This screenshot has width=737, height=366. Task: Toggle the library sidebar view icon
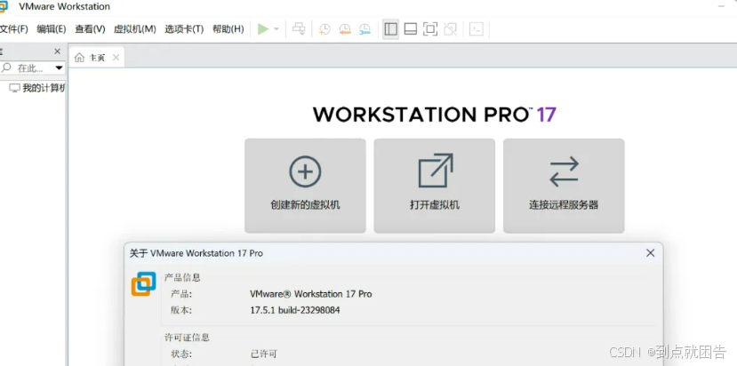390,29
